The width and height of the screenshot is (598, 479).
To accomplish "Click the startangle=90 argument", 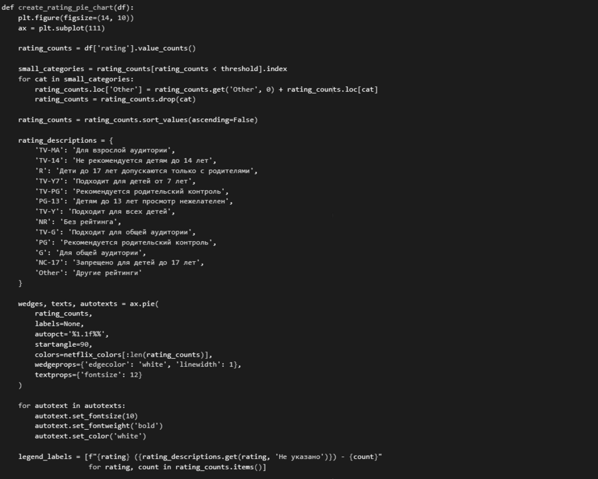I will pos(63,344).
